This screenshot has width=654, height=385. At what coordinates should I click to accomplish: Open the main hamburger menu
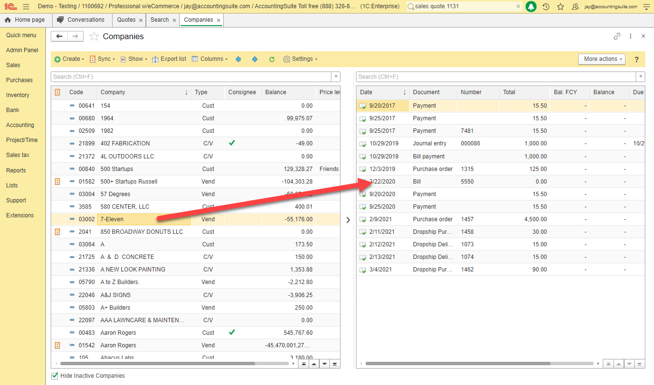(x=26, y=7)
